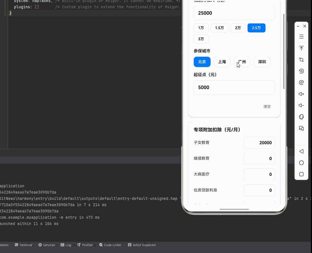Click the 清空 clear button
Screen dimensions: 312x253
(267, 107)
